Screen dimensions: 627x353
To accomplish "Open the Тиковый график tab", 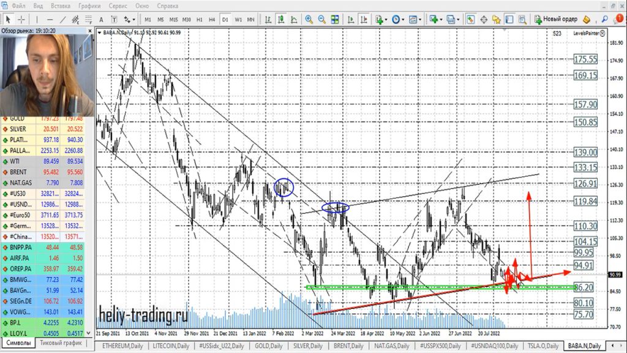I will click(x=61, y=343).
